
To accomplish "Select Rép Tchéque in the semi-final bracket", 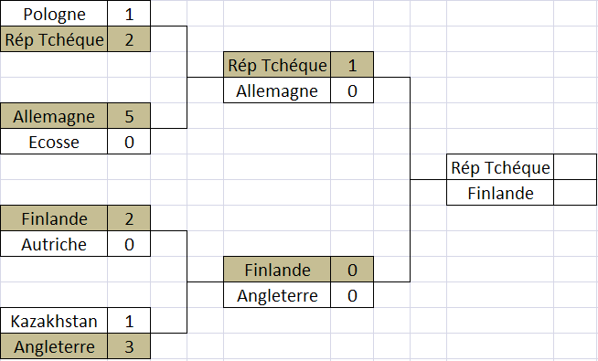I will 277,65.
